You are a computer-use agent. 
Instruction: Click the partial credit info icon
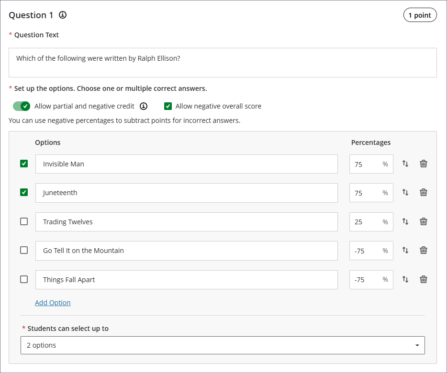144,106
